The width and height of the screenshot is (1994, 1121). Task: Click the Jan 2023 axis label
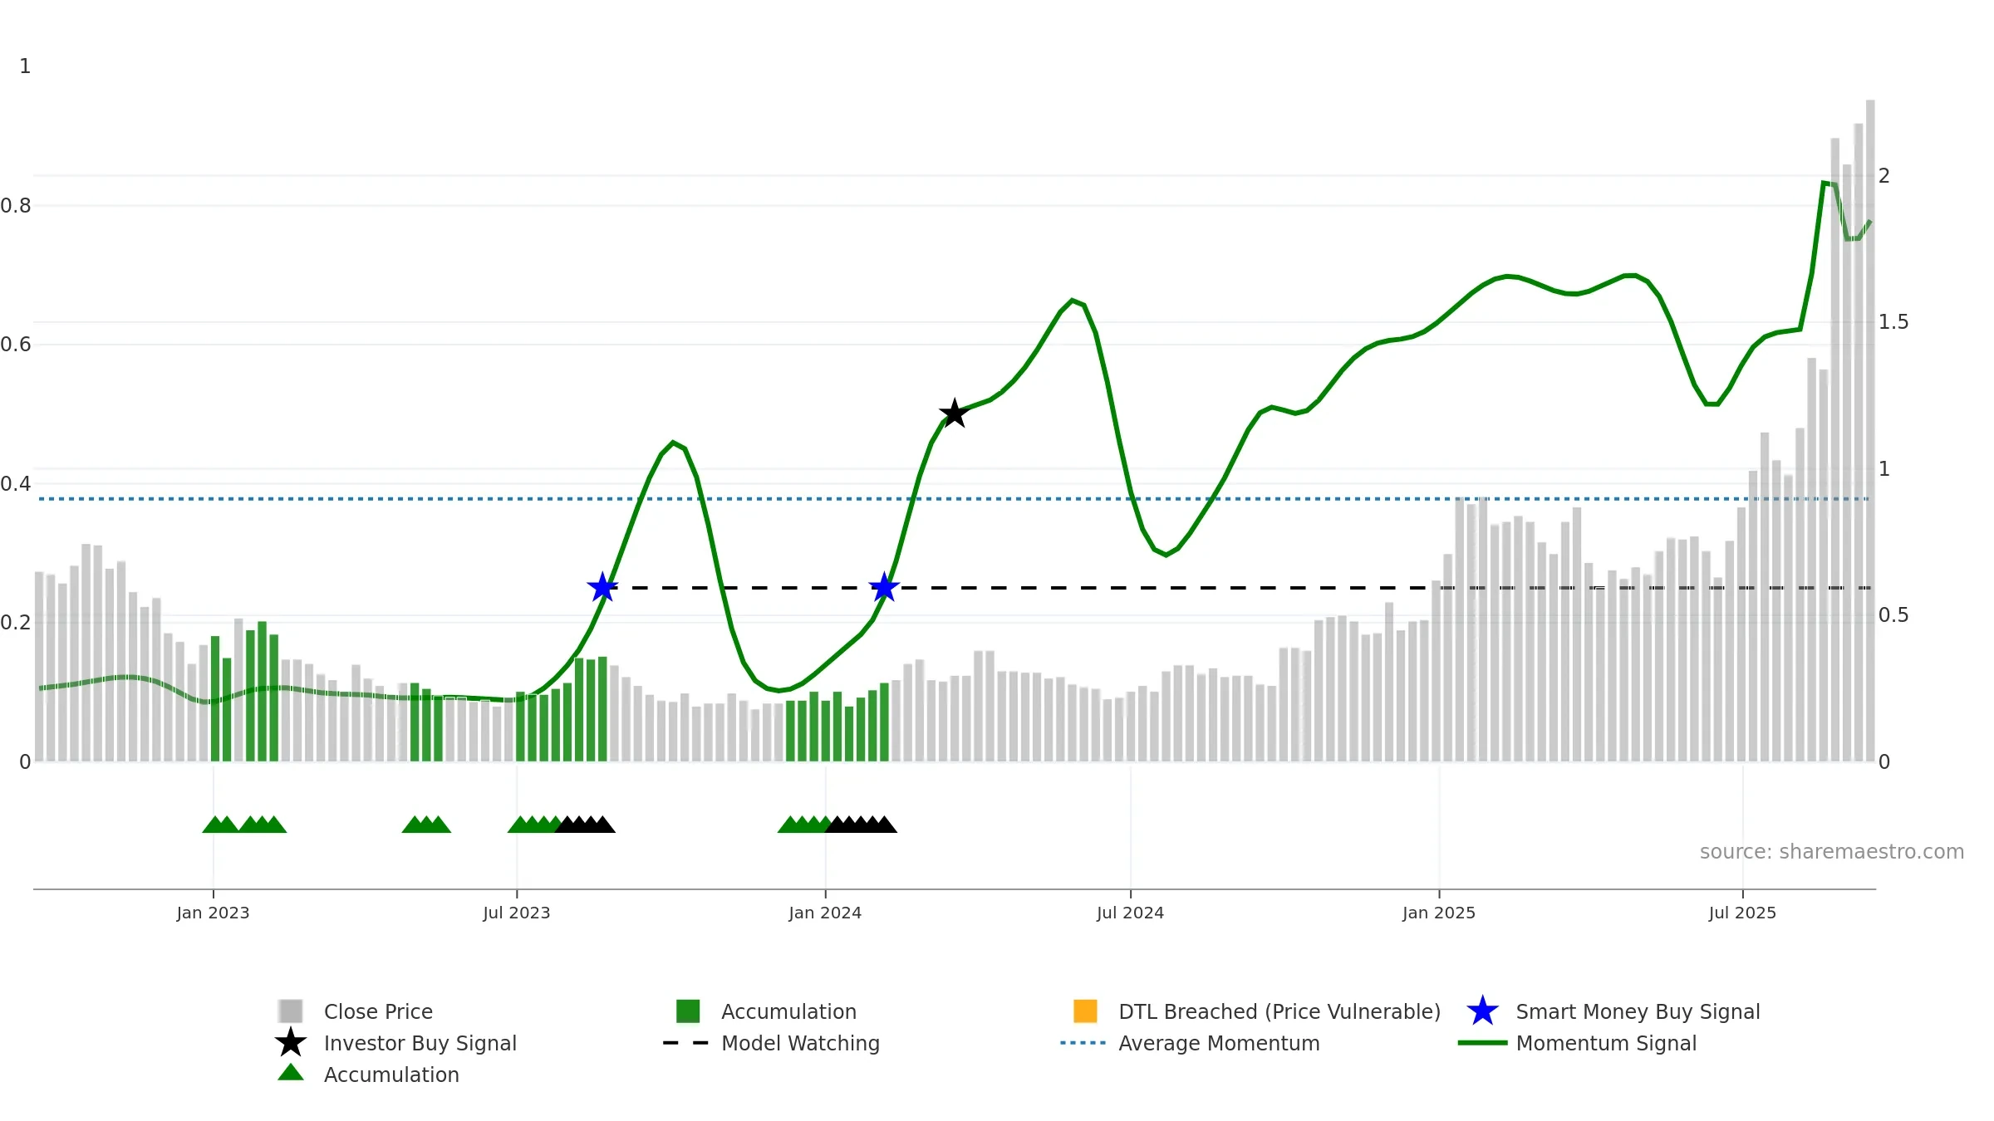click(x=213, y=913)
